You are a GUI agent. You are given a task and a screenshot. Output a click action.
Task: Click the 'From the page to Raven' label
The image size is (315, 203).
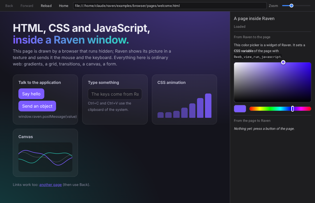click(252, 120)
